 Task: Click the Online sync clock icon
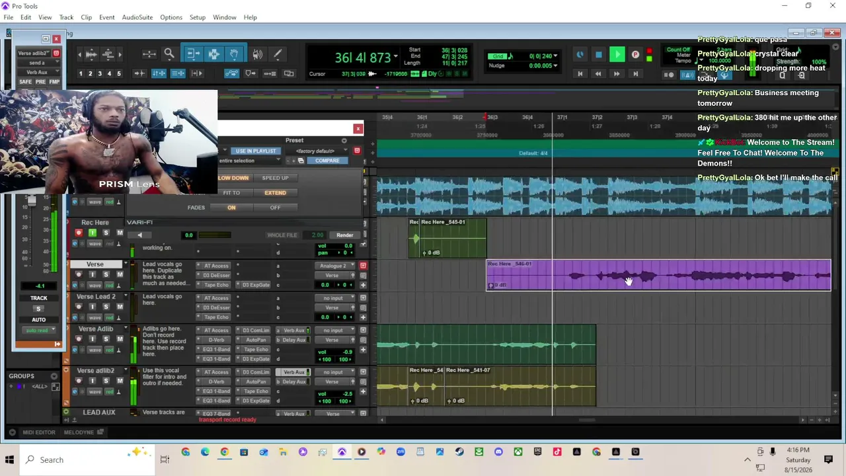580,55
